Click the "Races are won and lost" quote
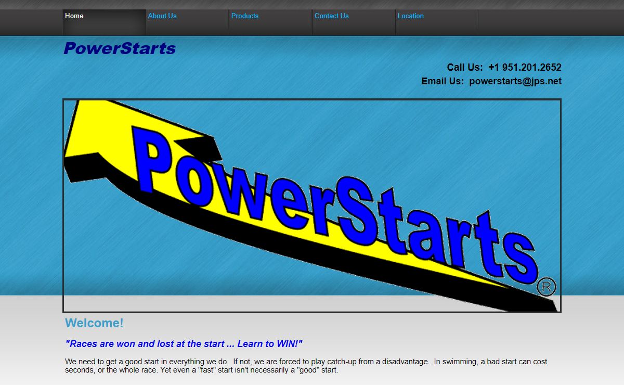The image size is (624, 385). (x=184, y=344)
